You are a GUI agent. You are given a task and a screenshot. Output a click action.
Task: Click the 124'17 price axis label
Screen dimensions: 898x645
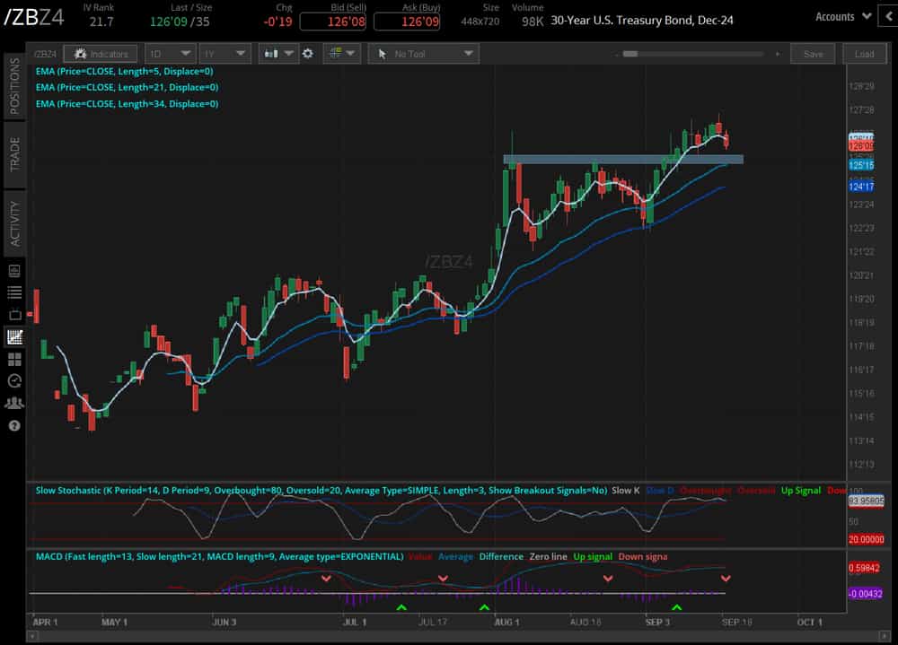click(861, 187)
